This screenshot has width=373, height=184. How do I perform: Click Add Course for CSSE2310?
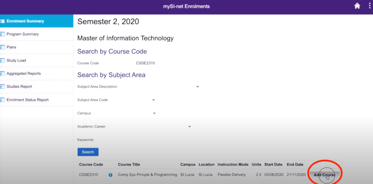[x=324, y=175]
